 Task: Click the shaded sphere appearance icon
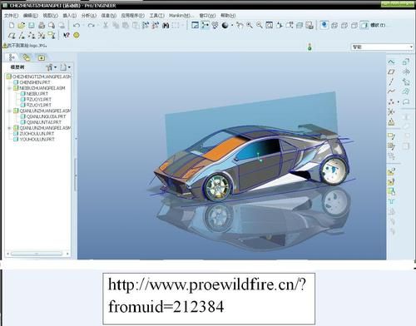[225, 26]
